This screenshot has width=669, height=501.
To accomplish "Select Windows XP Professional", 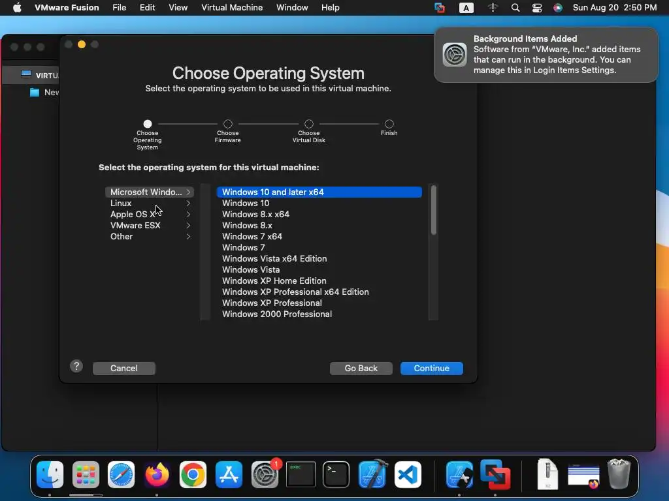I will coord(319,303).
